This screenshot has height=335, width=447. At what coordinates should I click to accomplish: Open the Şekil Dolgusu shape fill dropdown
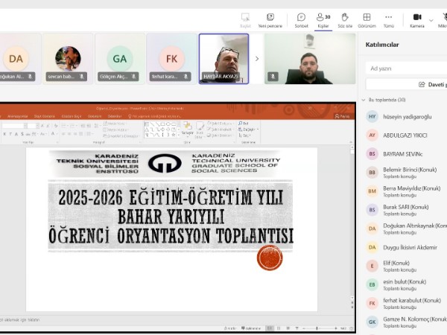coord(221,124)
